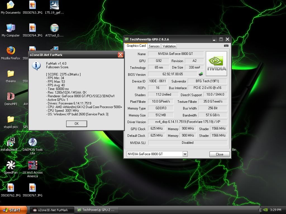Click the Memory Size 512 MB field

161,115
